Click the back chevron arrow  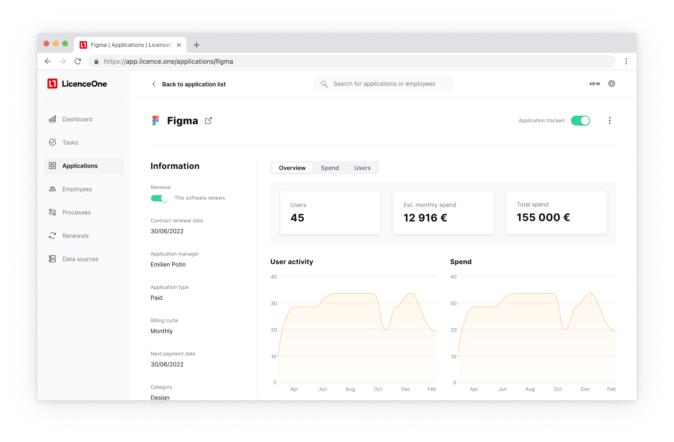(x=154, y=84)
